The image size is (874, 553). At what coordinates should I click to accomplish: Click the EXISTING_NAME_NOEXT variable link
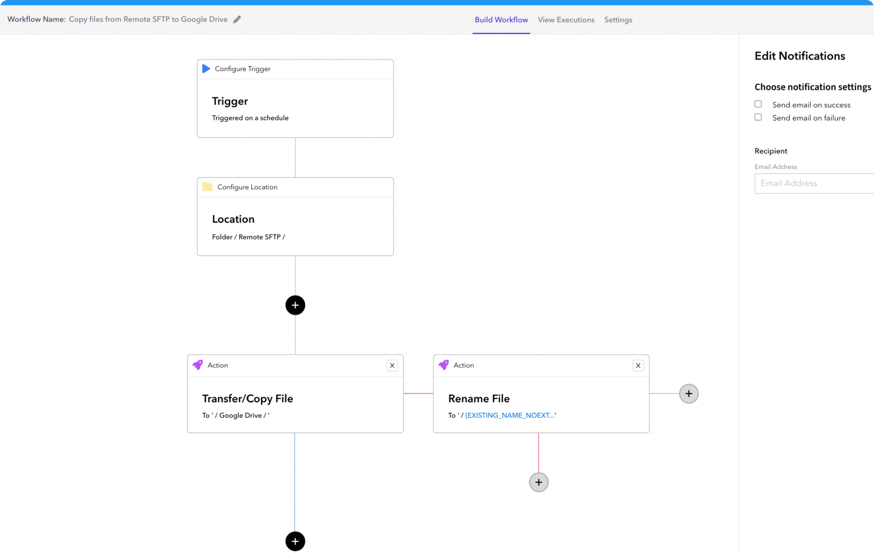[x=510, y=415]
